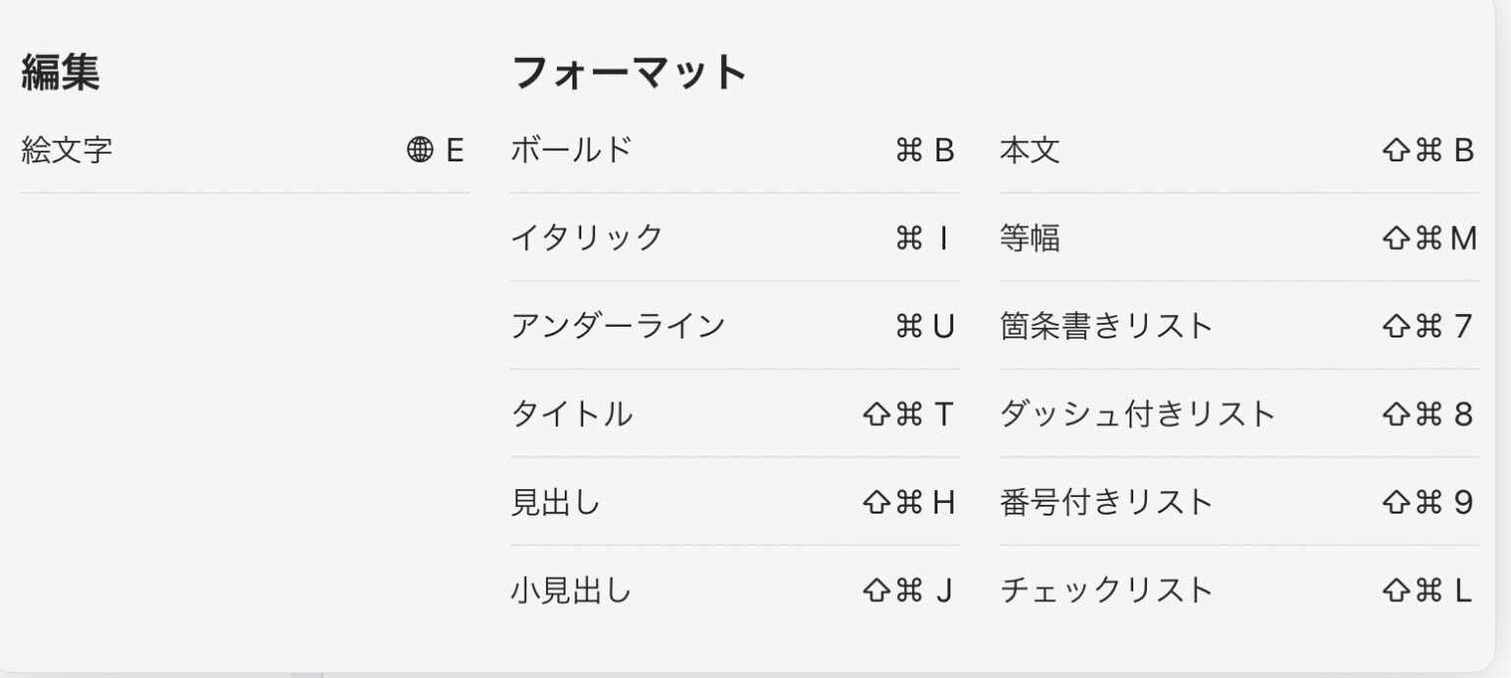Click the globe icon beside 絵文字
This screenshot has height=678, width=1511.
419,151
